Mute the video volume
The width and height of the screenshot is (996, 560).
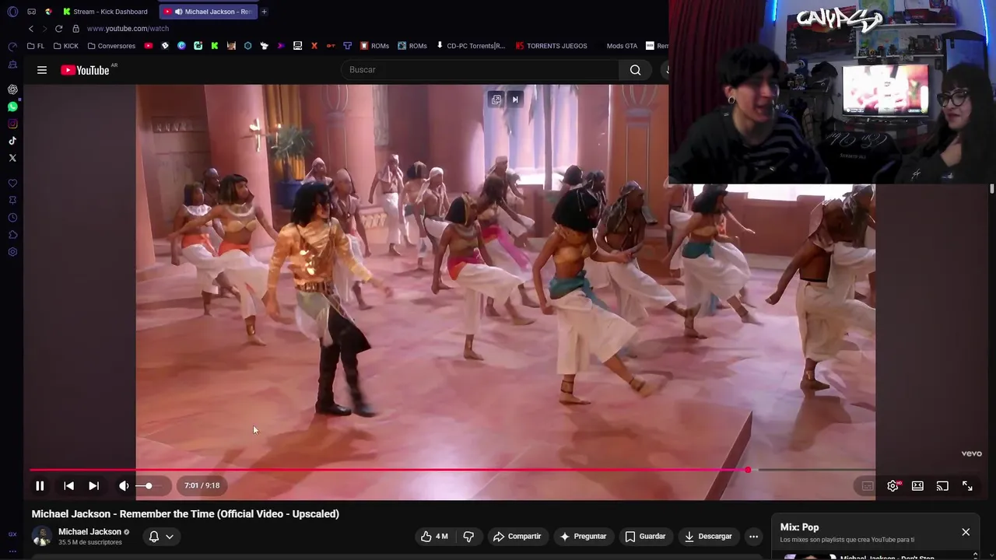[x=124, y=486]
